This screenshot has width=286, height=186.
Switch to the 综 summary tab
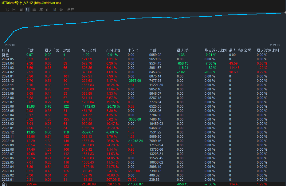tap(7, 10)
